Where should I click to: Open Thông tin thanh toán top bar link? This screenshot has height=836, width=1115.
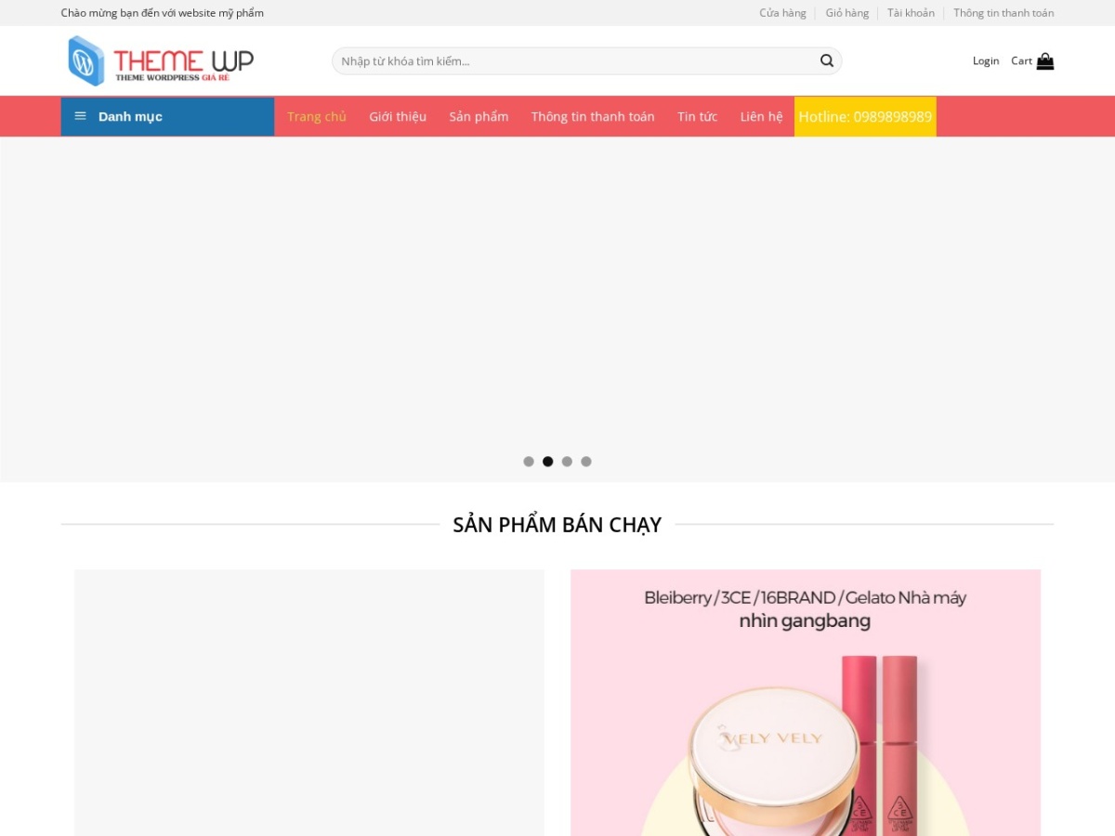[1003, 13]
